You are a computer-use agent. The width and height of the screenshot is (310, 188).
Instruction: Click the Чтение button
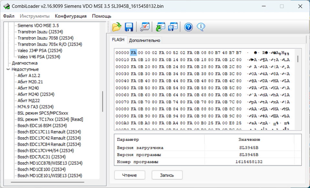pos(129,175)
